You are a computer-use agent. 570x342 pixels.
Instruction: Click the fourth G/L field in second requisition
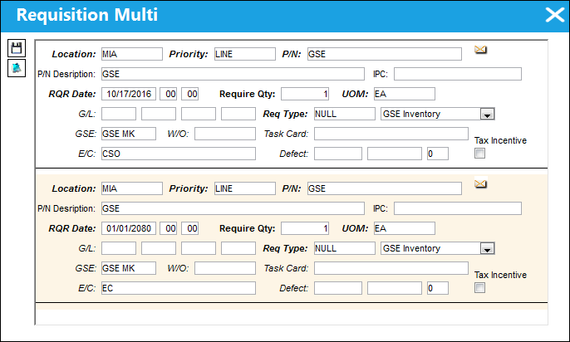(238, 249)
